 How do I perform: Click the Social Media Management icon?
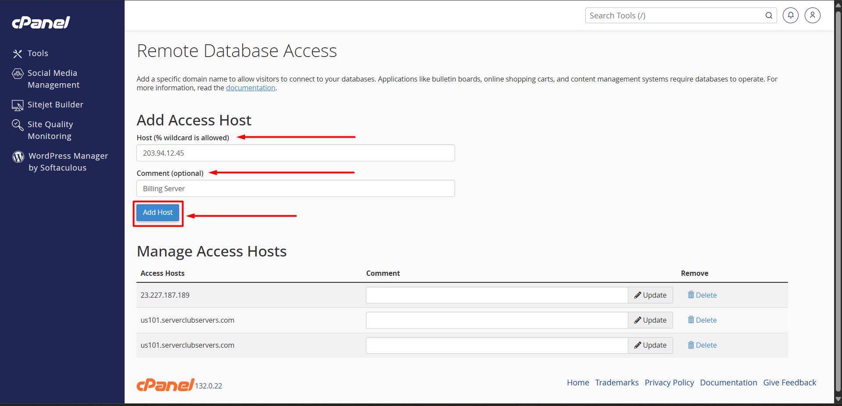[x=18, y=74]
